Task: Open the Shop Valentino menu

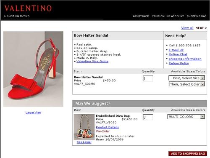Action: 17,16
